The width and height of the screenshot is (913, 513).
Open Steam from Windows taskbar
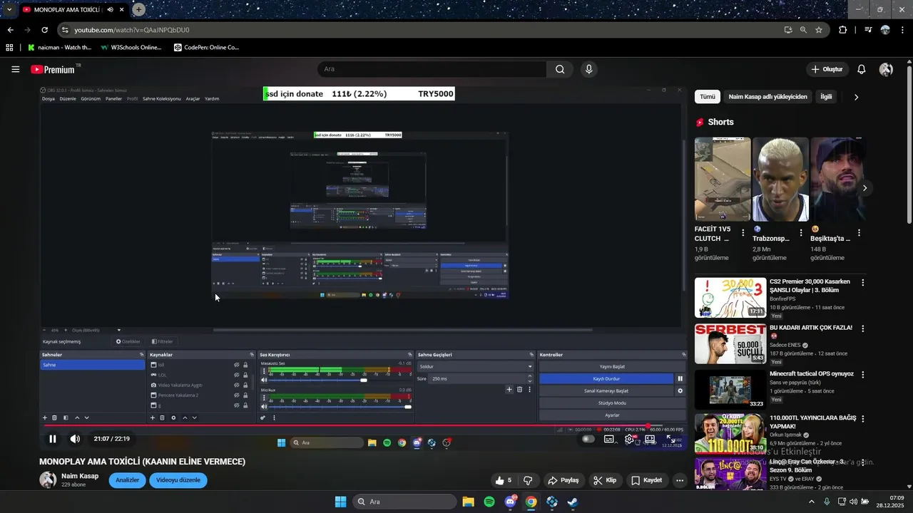click(573, 502)
